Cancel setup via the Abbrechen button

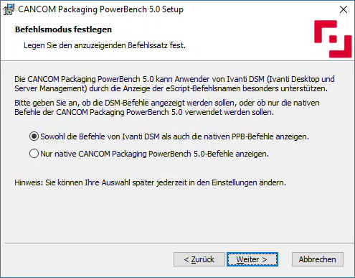(318, 259)
